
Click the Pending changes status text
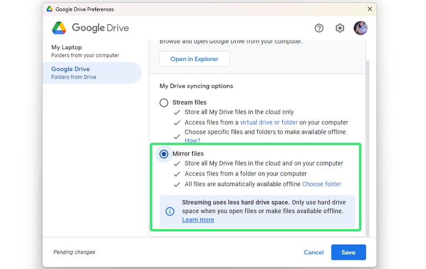[74, 252]
